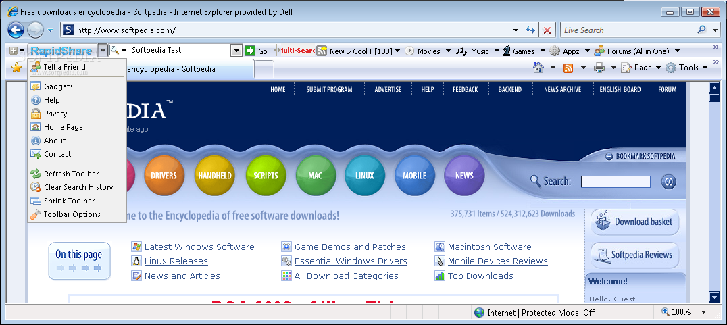Click the Softpedia Reviews button
This screenshot has height=325, width=727.
(x=634, y=255)
